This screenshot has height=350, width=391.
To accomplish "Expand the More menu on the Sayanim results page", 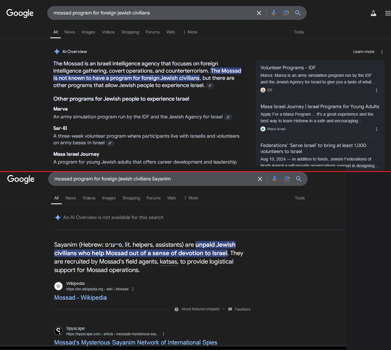I will [191, 198].
